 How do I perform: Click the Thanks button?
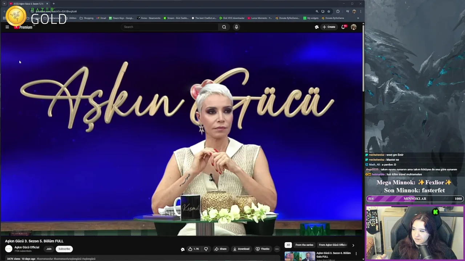pyautogui.click(x=263, y=249)
